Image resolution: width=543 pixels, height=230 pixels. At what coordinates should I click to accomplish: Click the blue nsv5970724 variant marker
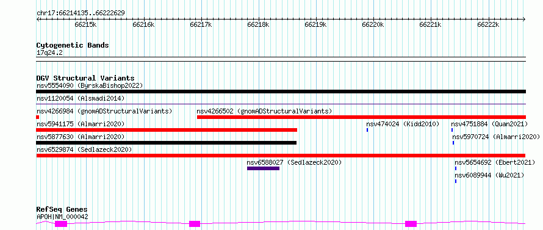click(453, 143)
